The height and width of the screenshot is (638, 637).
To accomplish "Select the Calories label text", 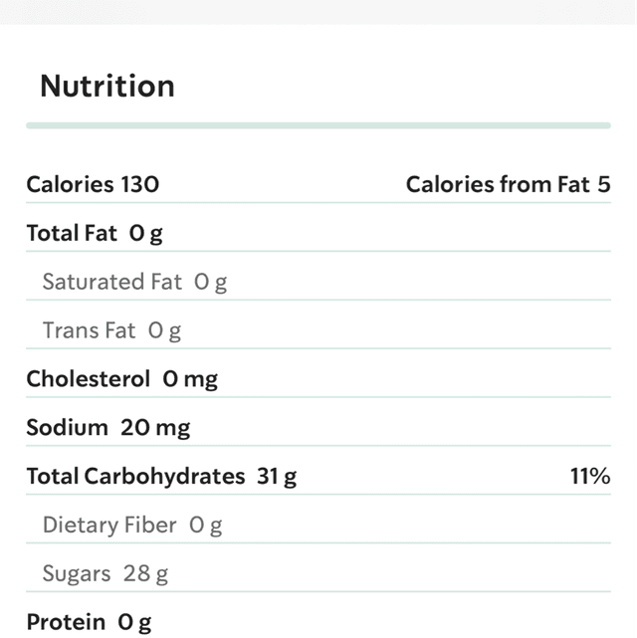I will tap(70, 184).
